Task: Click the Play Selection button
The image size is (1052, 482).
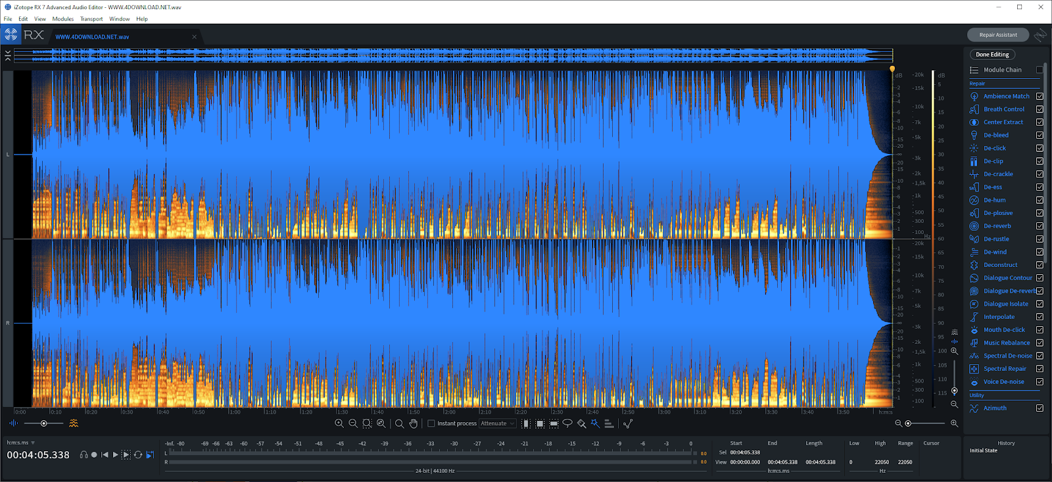Action: pos(126,454)
